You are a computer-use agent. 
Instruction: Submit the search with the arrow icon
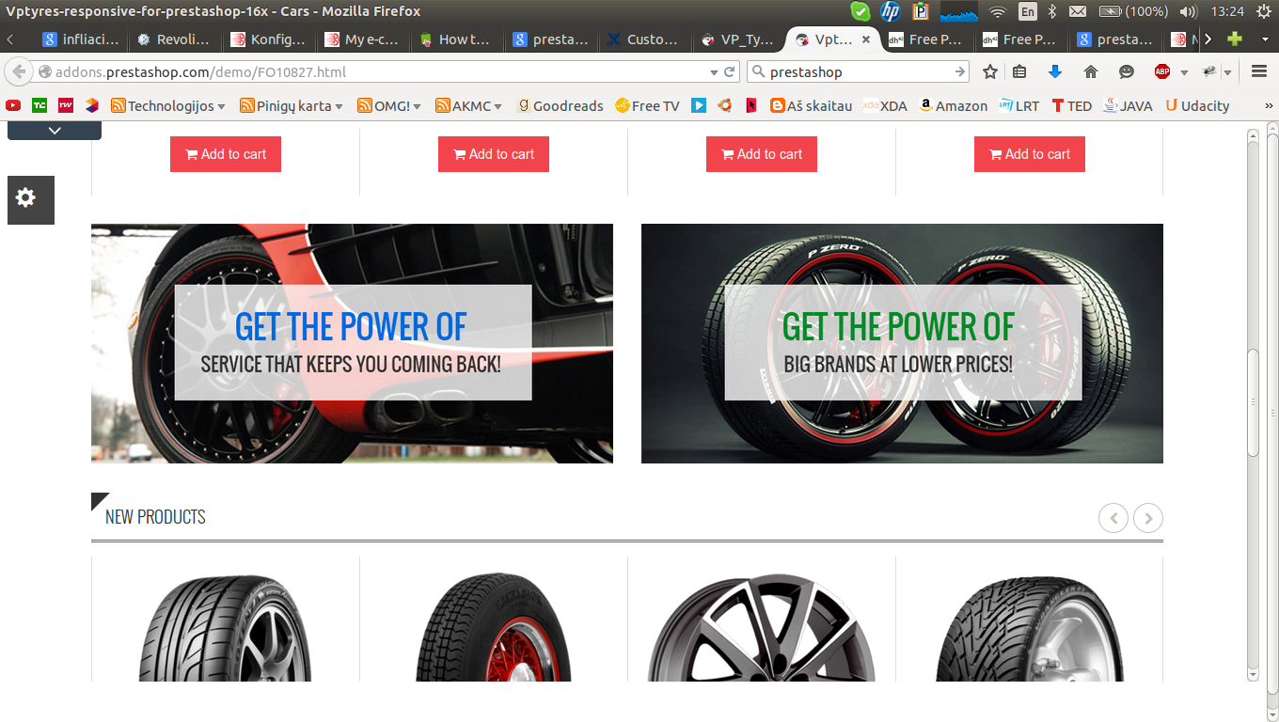click(960, 71)
